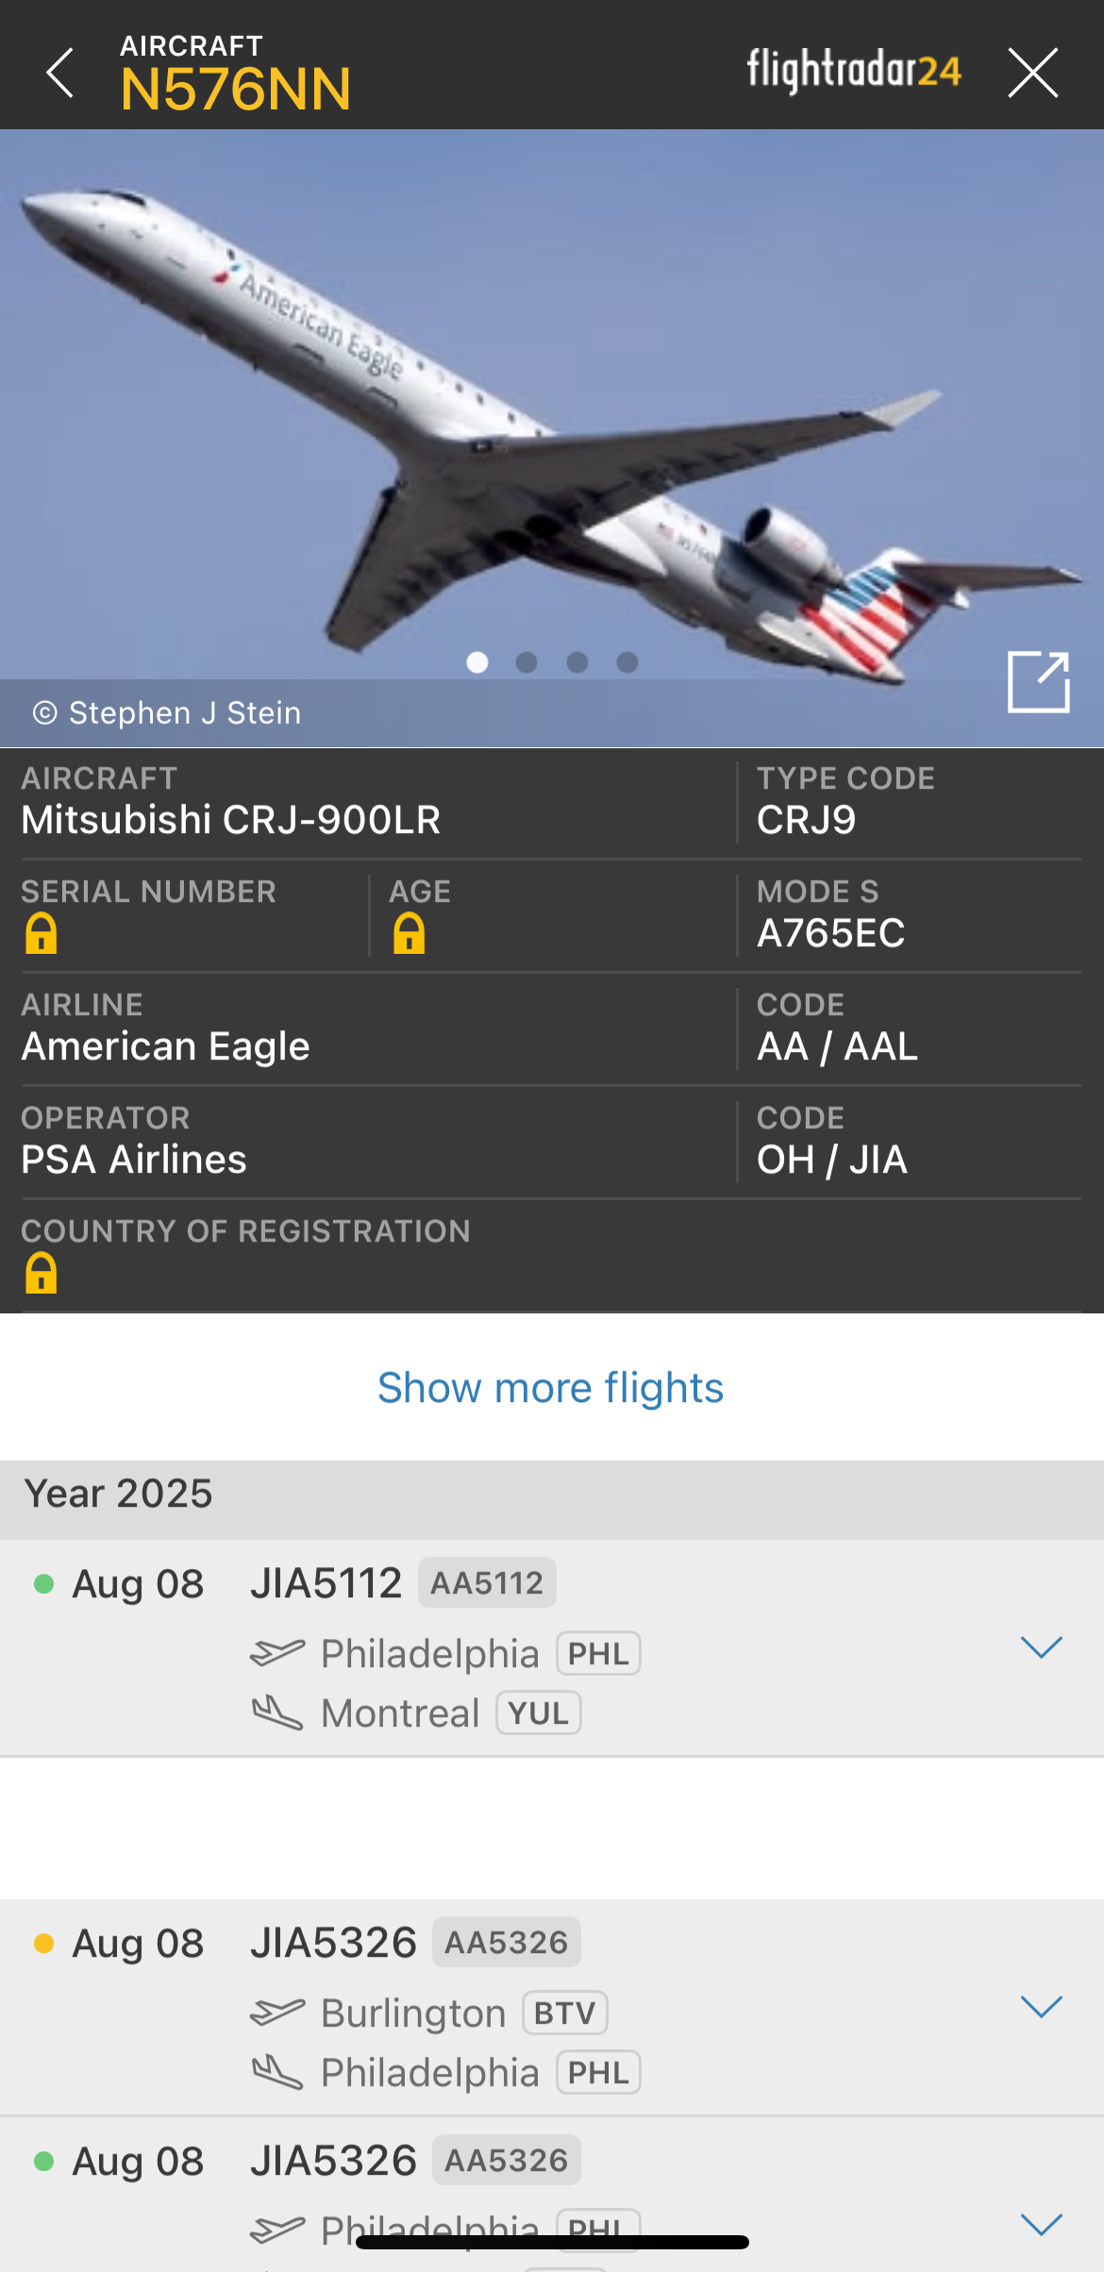Tap the Age lock icon
This screenshot has width=1104, height=2272.
(409, 933)
